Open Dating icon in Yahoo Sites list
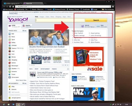132x106 pixels. (10, 43)
